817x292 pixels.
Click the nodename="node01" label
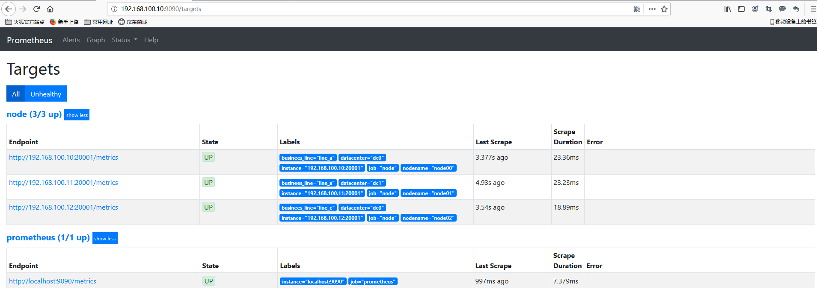[428, 193]
